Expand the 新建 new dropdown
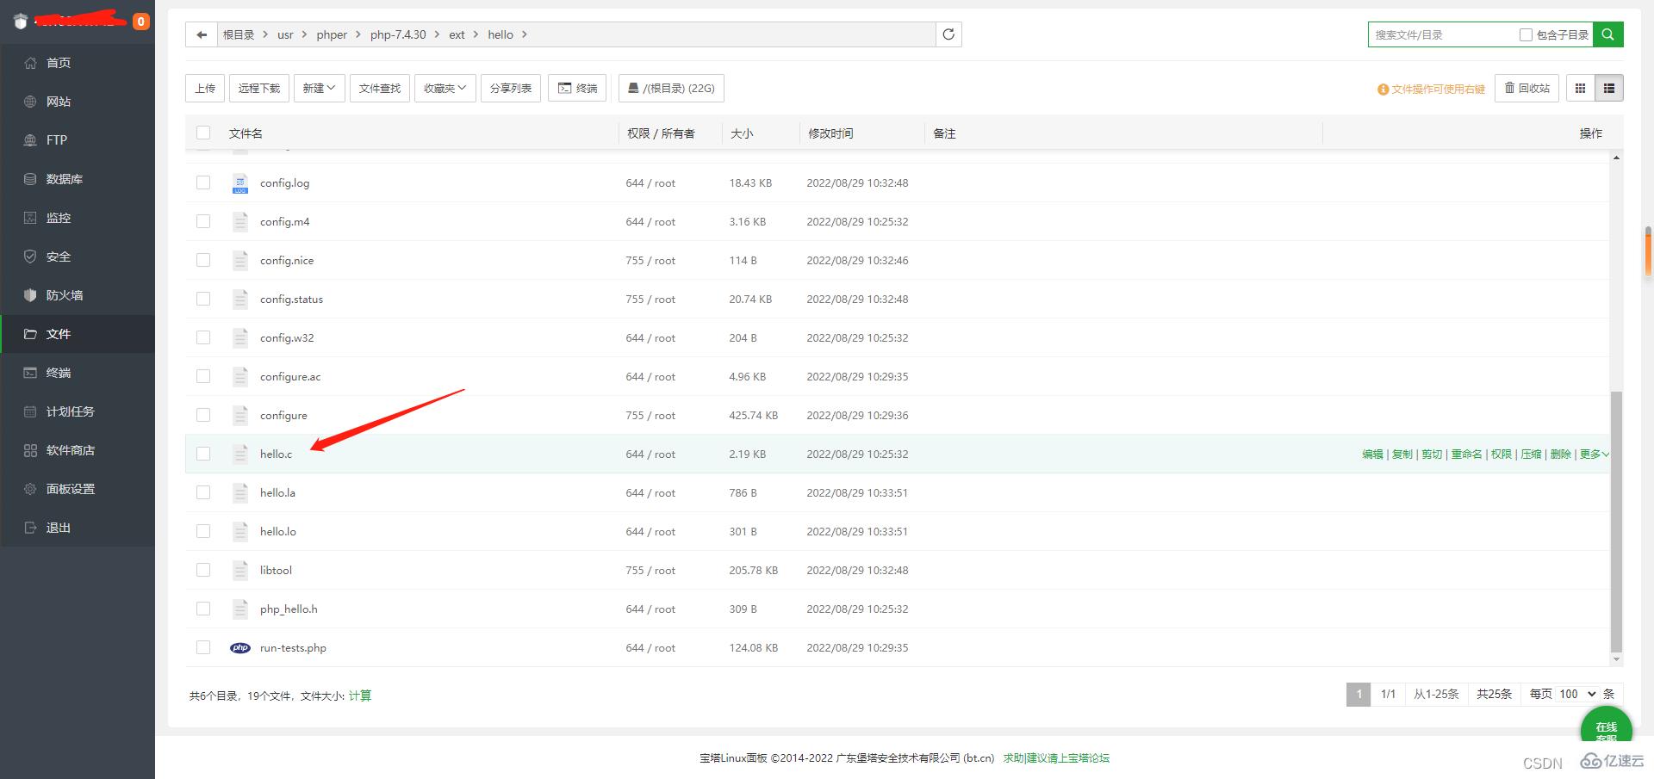The height and width of the screenshot is (779, 1654). tap(319, 88)
